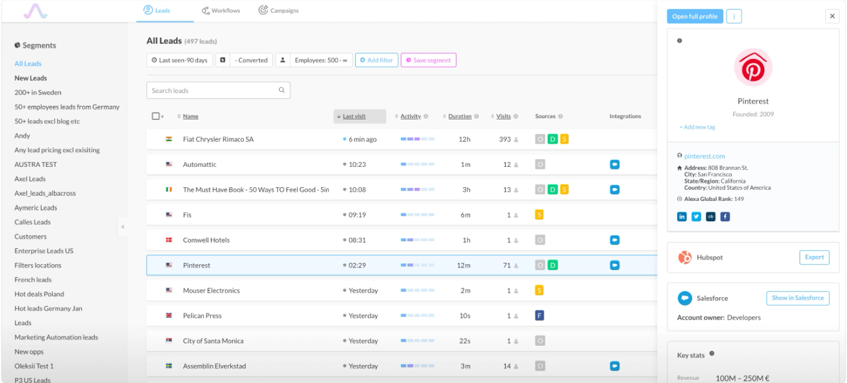This screenshot has height=383, width=847.
Task: Click the info icon beside Key stats
Action: tap(712, 354)
